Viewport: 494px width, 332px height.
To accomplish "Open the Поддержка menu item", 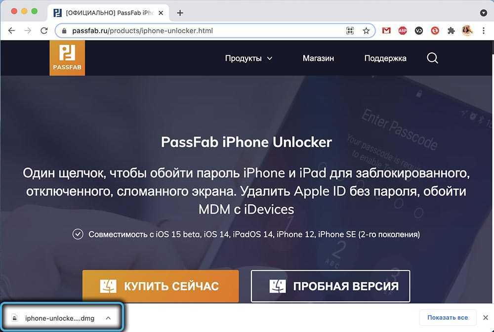I will [385, 58].
